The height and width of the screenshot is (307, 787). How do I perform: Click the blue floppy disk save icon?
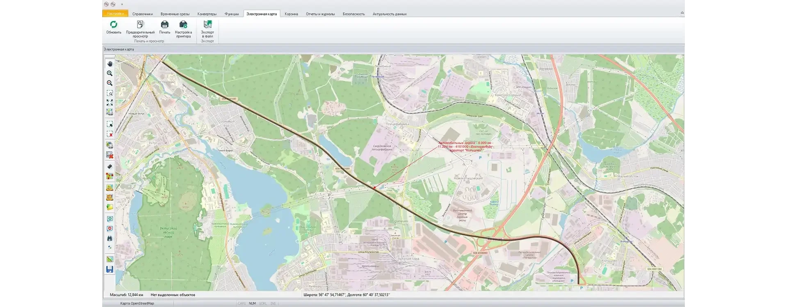click(109, 269)
